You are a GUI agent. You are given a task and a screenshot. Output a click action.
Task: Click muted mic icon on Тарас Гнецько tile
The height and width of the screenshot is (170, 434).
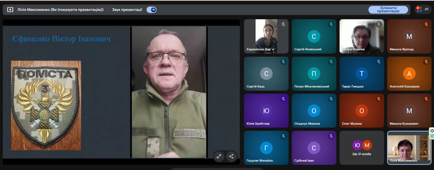379,62
